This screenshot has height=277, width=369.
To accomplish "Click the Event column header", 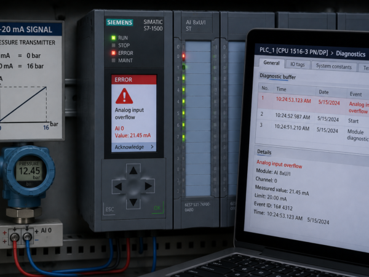I will point(355,94).
